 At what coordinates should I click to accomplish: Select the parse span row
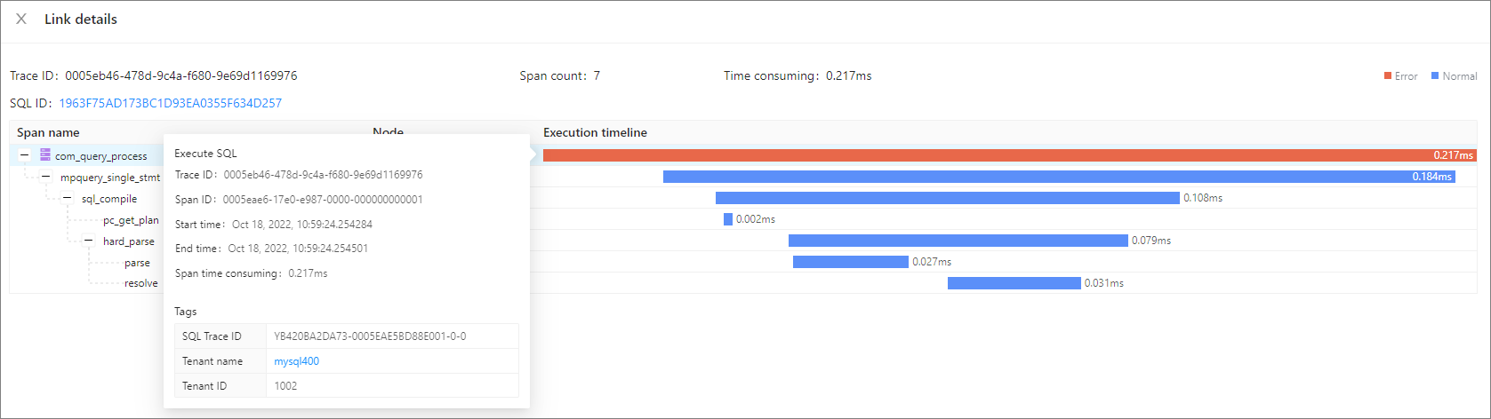tap(137, 263)
